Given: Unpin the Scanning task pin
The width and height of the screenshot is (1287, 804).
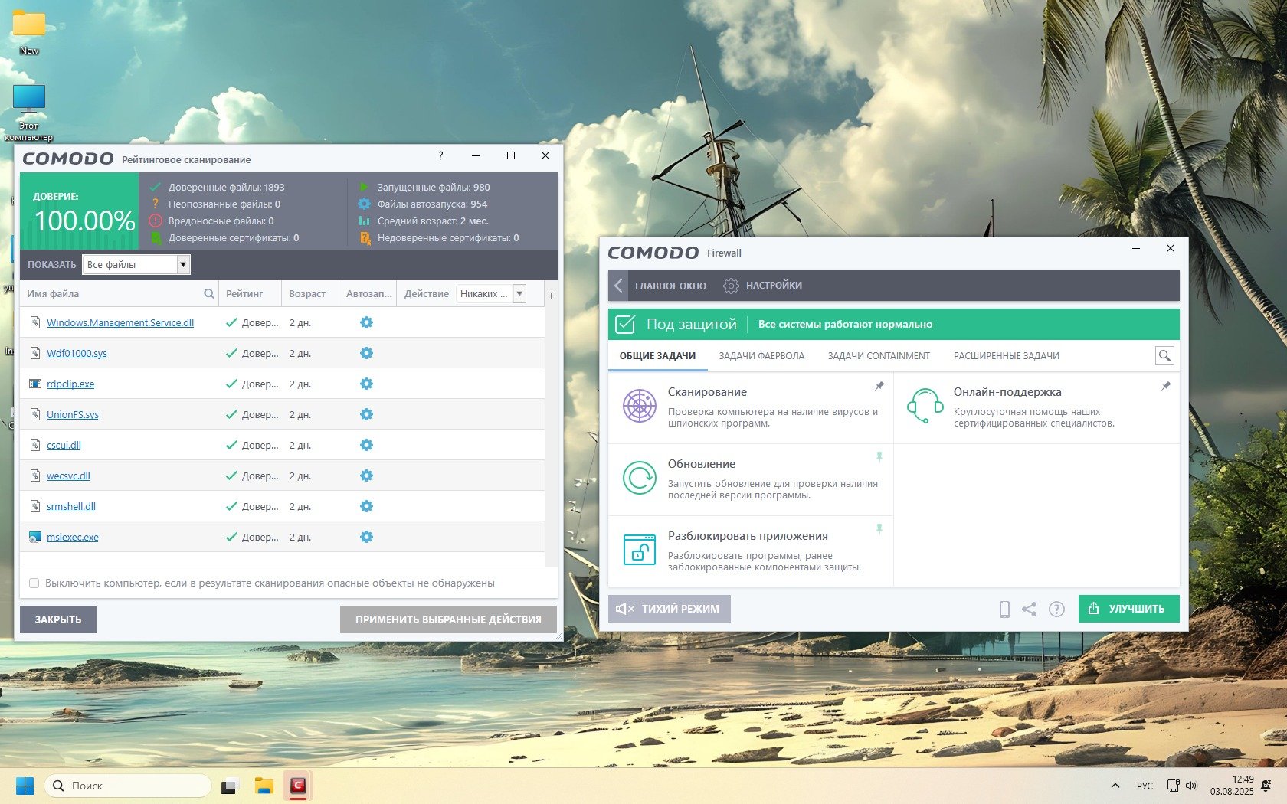Looking at the screenshot, I should (879, 386).
